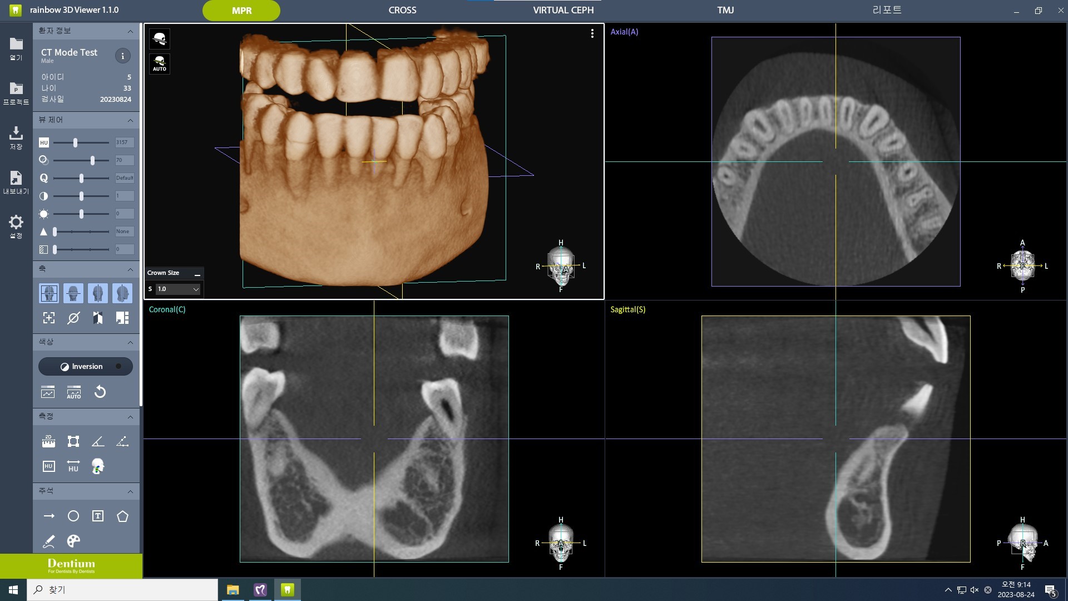This screenshot has width=1068, height=601.
Task: Collapse the 환자 정보 panel
Action: click(x=130, y=31)
